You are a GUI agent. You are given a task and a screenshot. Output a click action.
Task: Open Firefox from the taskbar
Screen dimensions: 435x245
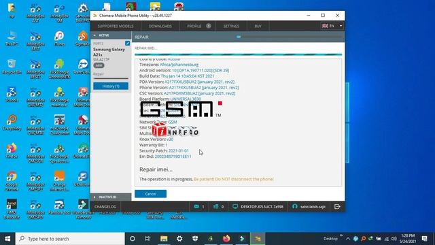pyautogui.click(x=226, y=239)
